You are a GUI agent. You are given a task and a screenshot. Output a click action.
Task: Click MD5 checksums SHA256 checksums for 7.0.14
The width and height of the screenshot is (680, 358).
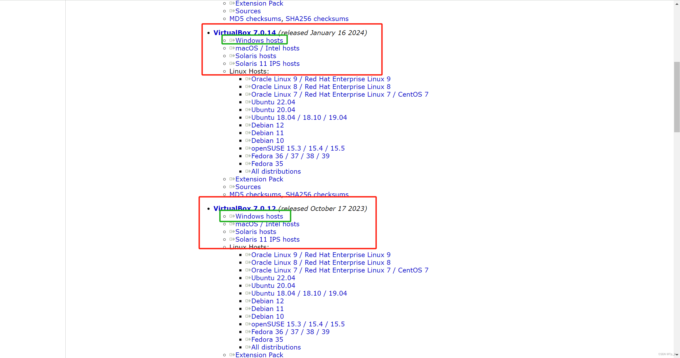click(289, 194)
